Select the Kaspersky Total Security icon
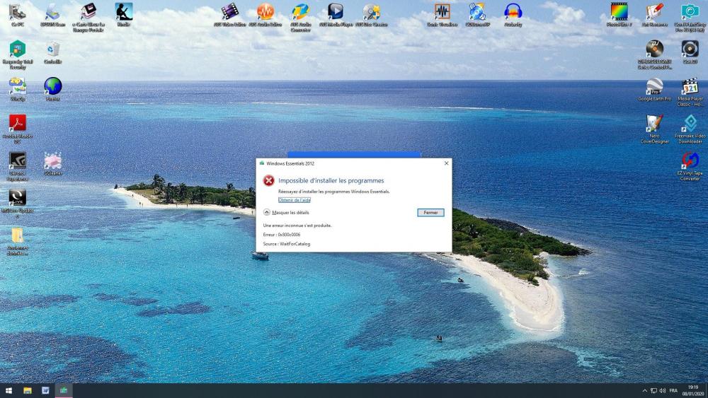Screen dimensions: 708x398 click(x=18, y=49)
